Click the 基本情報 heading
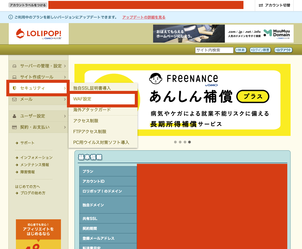 click(90, 157)
